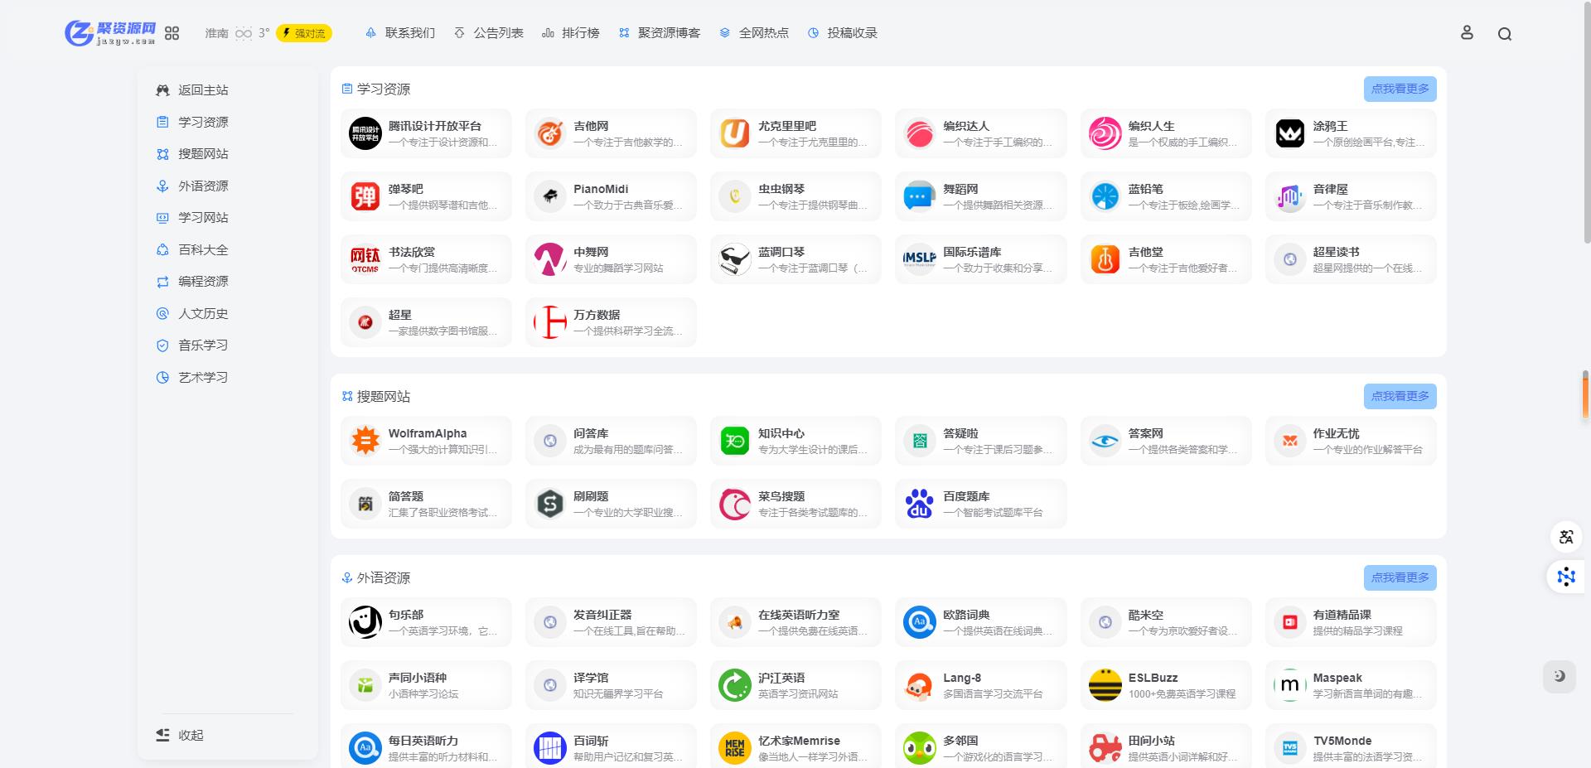Image resolution: width=1591 pixels, height=768 pixels.
Task: Open the four-square grid menu icon
Action: (x=172, y=33)
